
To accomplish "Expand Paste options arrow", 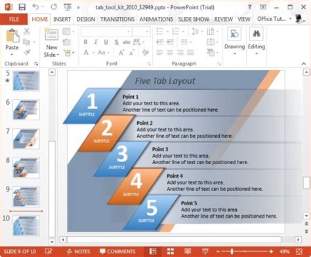I will (12, 54).
